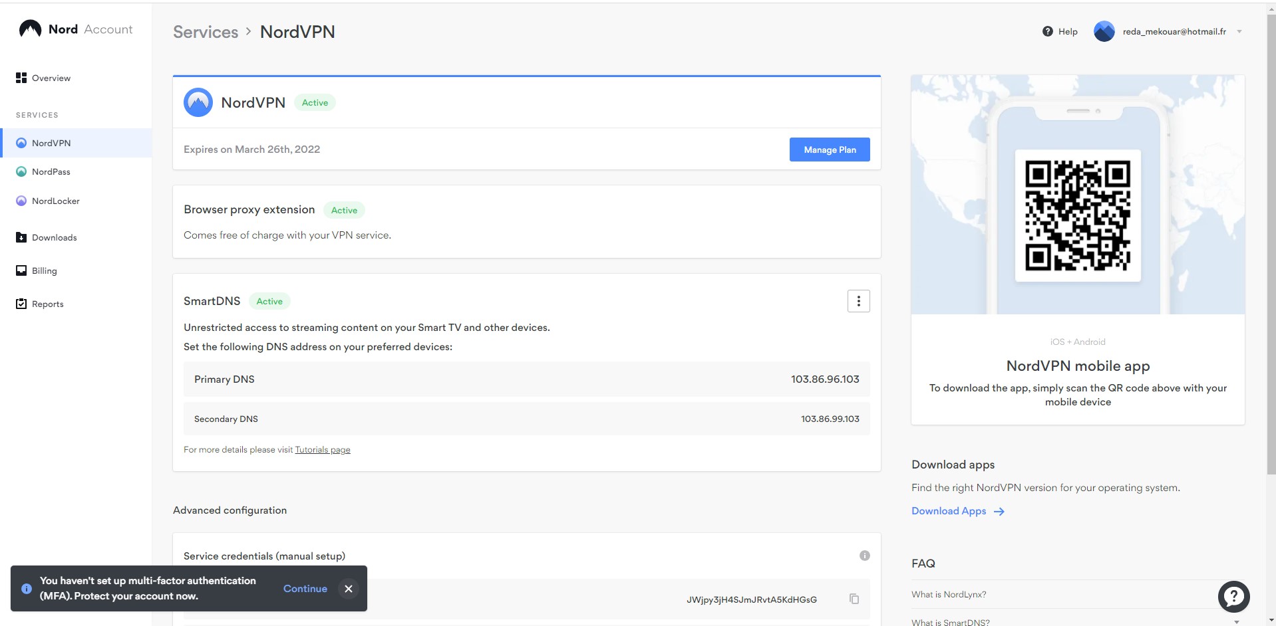Open the Billing page
This screenshot has height=626, width=1276.
pyautogui.click(x=45, y=270)
